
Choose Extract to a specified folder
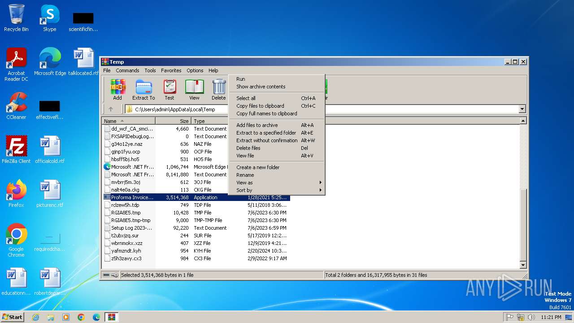[277, 133]
